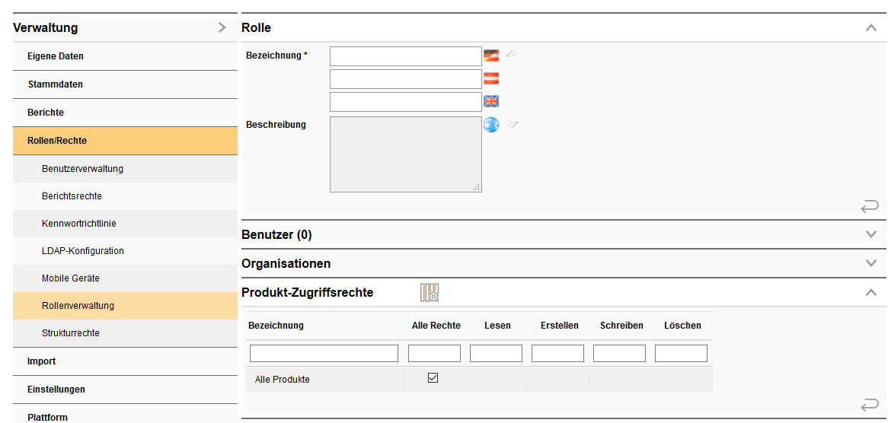Collapse the Rolle section

(871, 28)
